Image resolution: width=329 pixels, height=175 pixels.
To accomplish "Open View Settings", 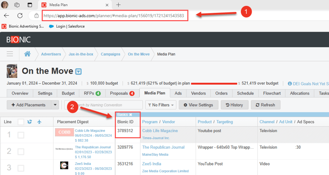I will point(198,105).
